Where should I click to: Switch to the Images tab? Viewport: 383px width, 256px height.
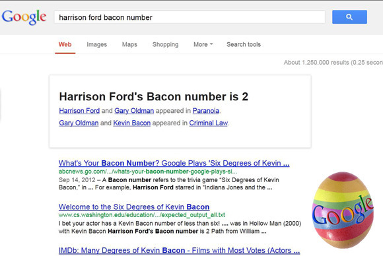pos(96,44)
